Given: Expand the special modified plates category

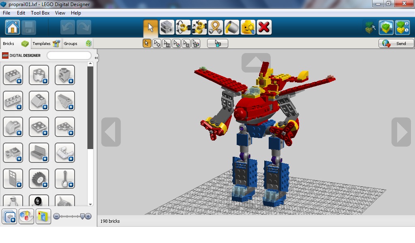Looking at the screenshot, I should coord(65,153).
